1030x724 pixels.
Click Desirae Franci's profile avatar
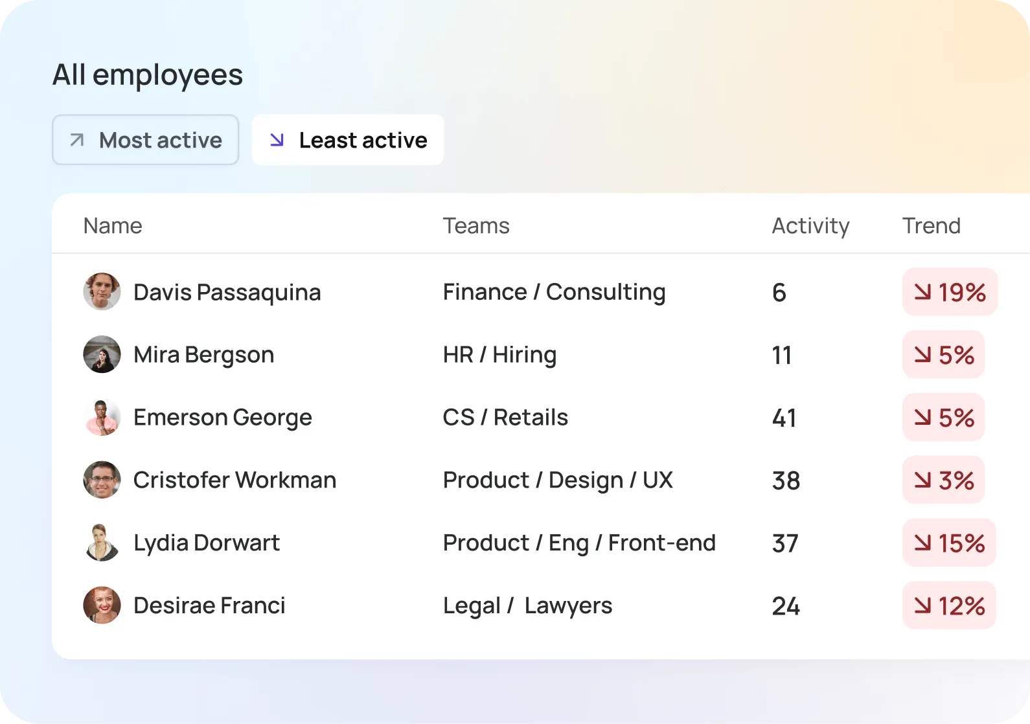click(102, 605)
